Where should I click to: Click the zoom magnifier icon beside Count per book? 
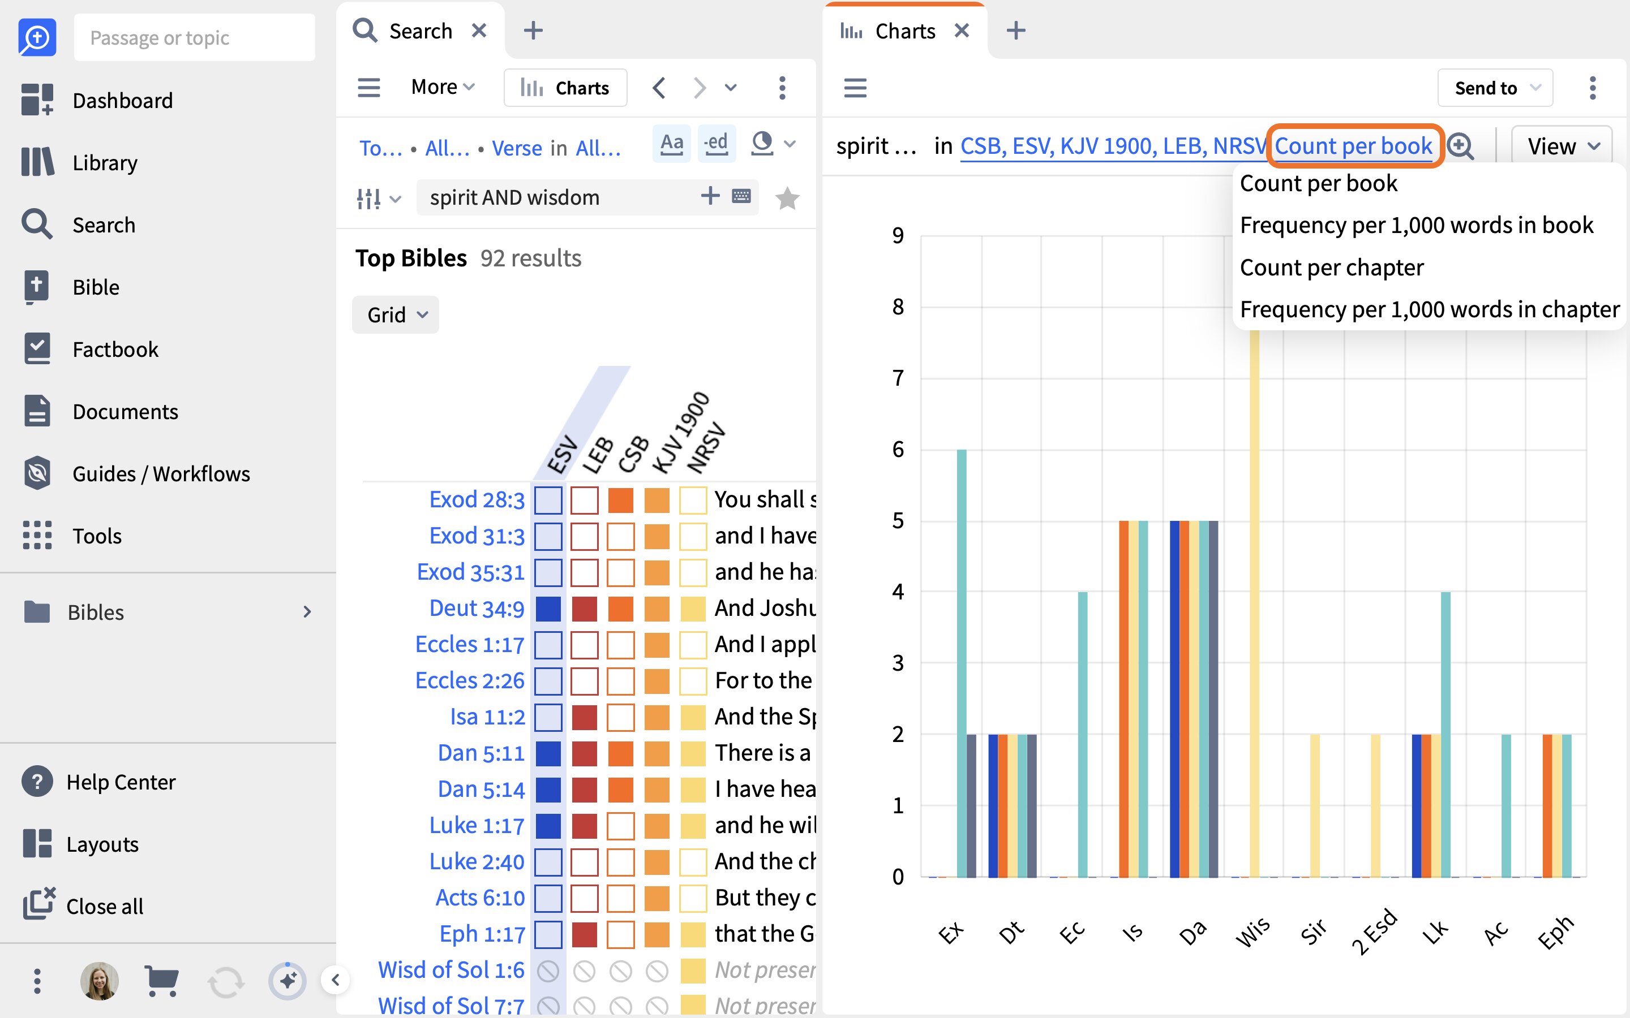(x=1460, y=146)
